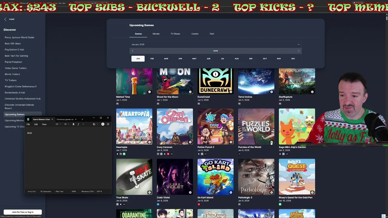The width and height of the screenshot is (388, 218).
Task: Open Planet Pokemon sidebar link
Action: [13, 62]
